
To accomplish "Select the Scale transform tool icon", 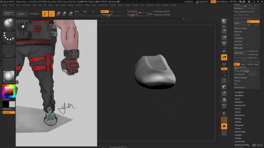I will pyautogui.click(x=64, y=14).
